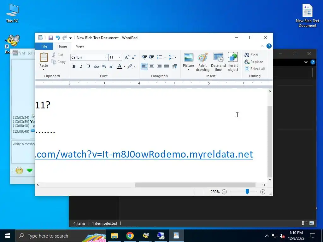Click the smiley emoji icon in chat window
Viewport: 323px width, 242px height.
tap(19, 170)
